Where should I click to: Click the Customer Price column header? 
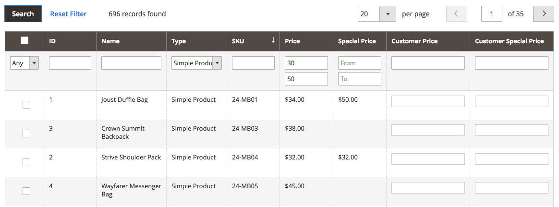point(428,41)
